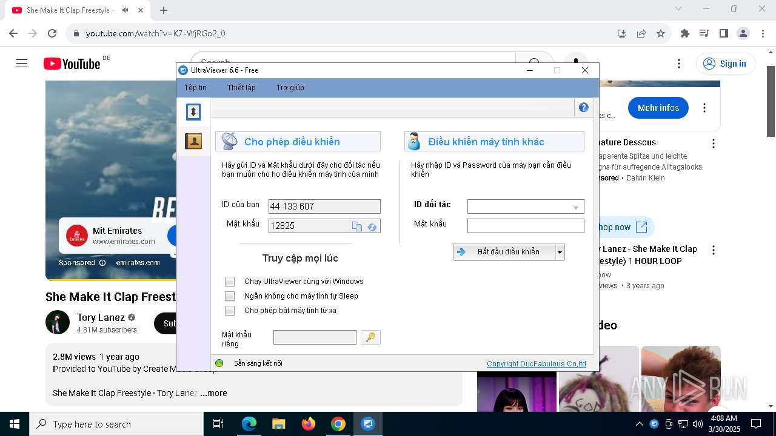Select the She Make It Clap Chrome tab
This screenshot has height=436, width=776.
point(78,10)
